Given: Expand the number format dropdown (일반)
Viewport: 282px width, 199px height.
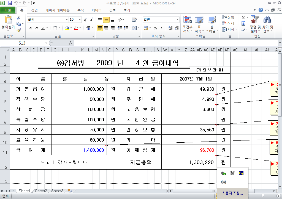Looking at the screenshot, I should pos(177,20).
